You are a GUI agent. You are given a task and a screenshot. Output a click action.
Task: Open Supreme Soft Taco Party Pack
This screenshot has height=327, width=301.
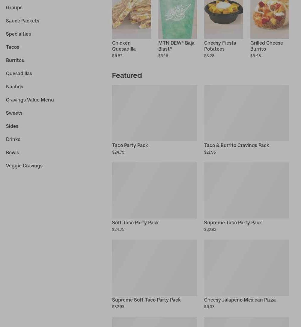[154, 274]
